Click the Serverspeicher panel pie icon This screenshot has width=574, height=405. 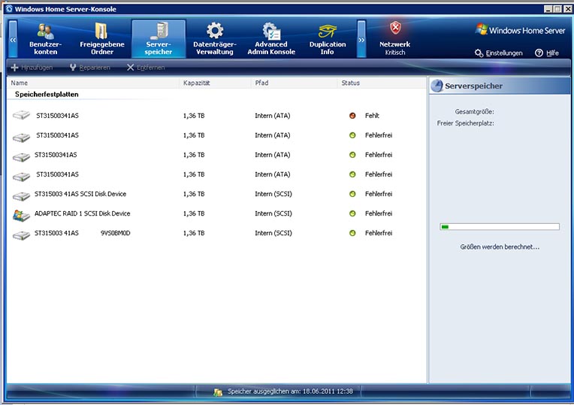point(437,86)
